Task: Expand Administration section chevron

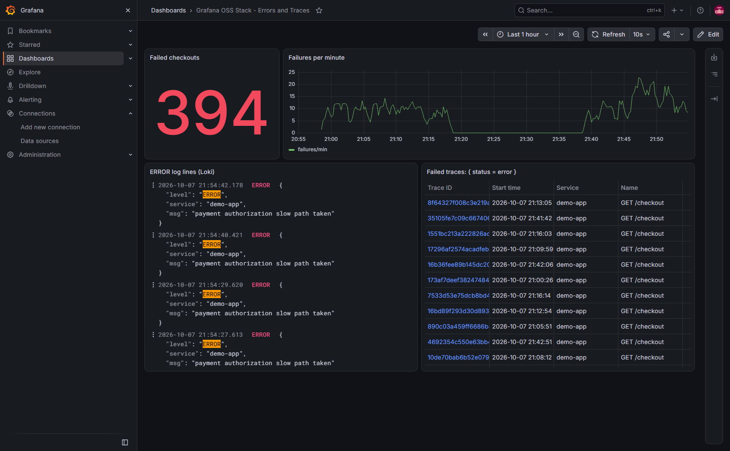Action: [x=131, y=155]
